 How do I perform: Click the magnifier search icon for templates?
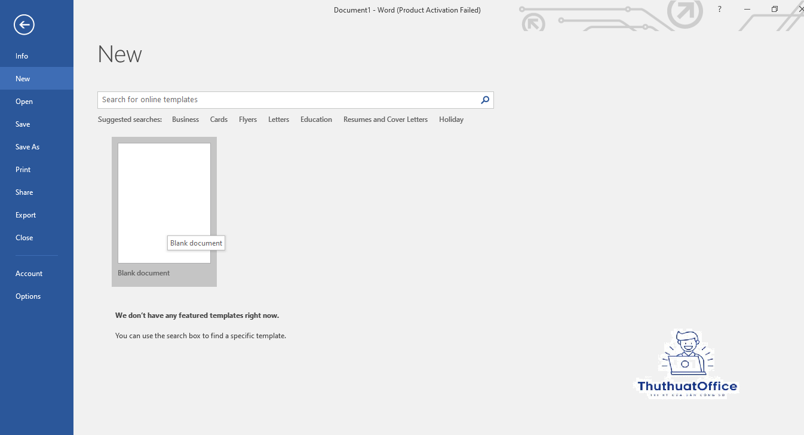point(485,100)
